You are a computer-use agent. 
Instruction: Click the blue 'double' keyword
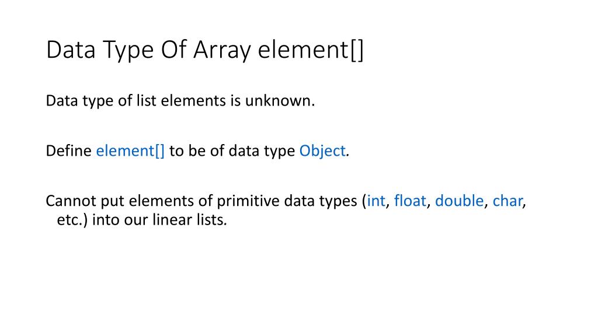click(x=459, y=201)
